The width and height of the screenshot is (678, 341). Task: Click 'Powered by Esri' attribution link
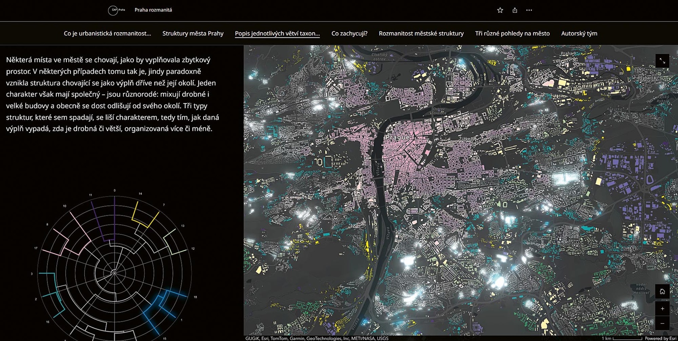click(660, 338)
